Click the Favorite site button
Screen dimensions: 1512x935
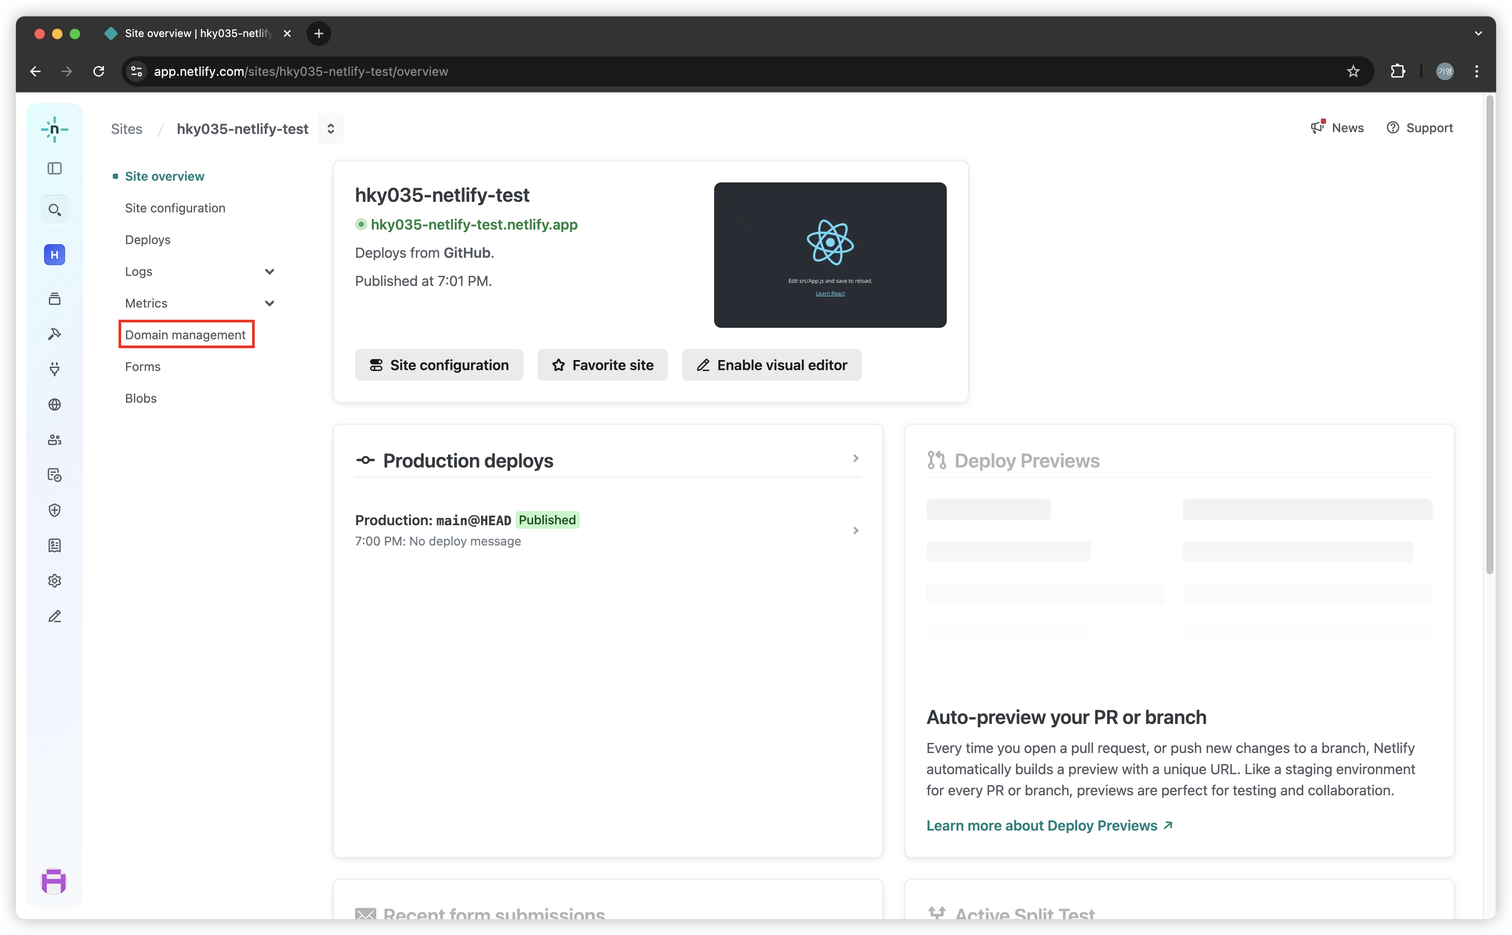point(602,365)
